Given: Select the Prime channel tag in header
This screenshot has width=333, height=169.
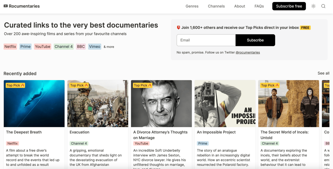Looking at the screenshot, I should tap(26, 46).
